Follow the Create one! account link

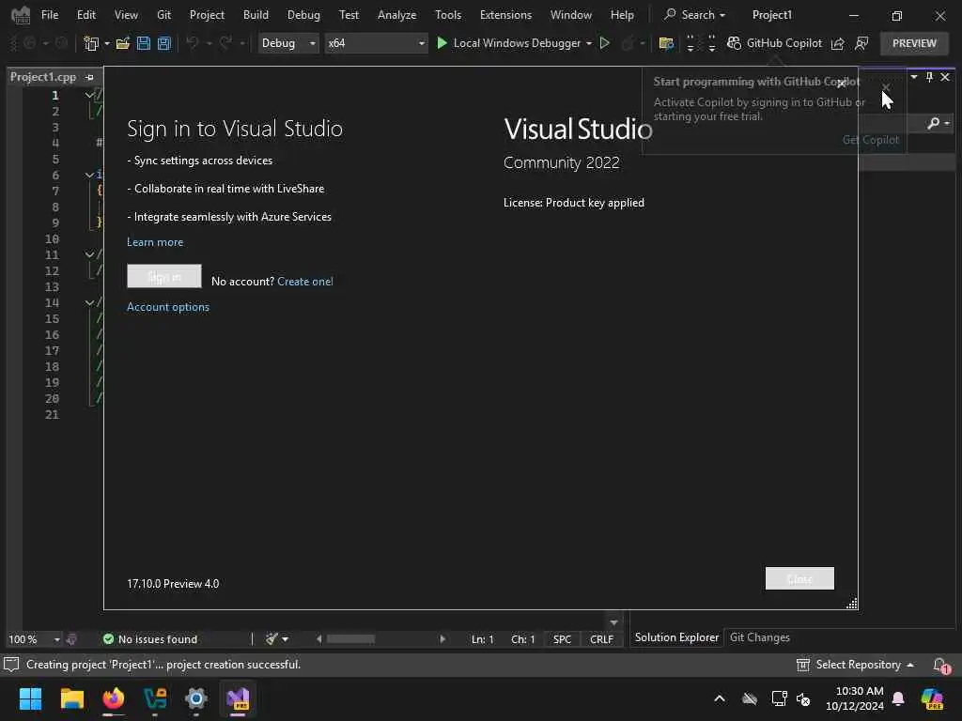[305, 282]
